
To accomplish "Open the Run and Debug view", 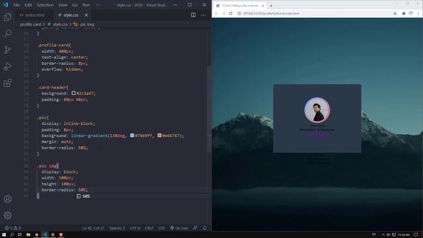I will 7,66.
